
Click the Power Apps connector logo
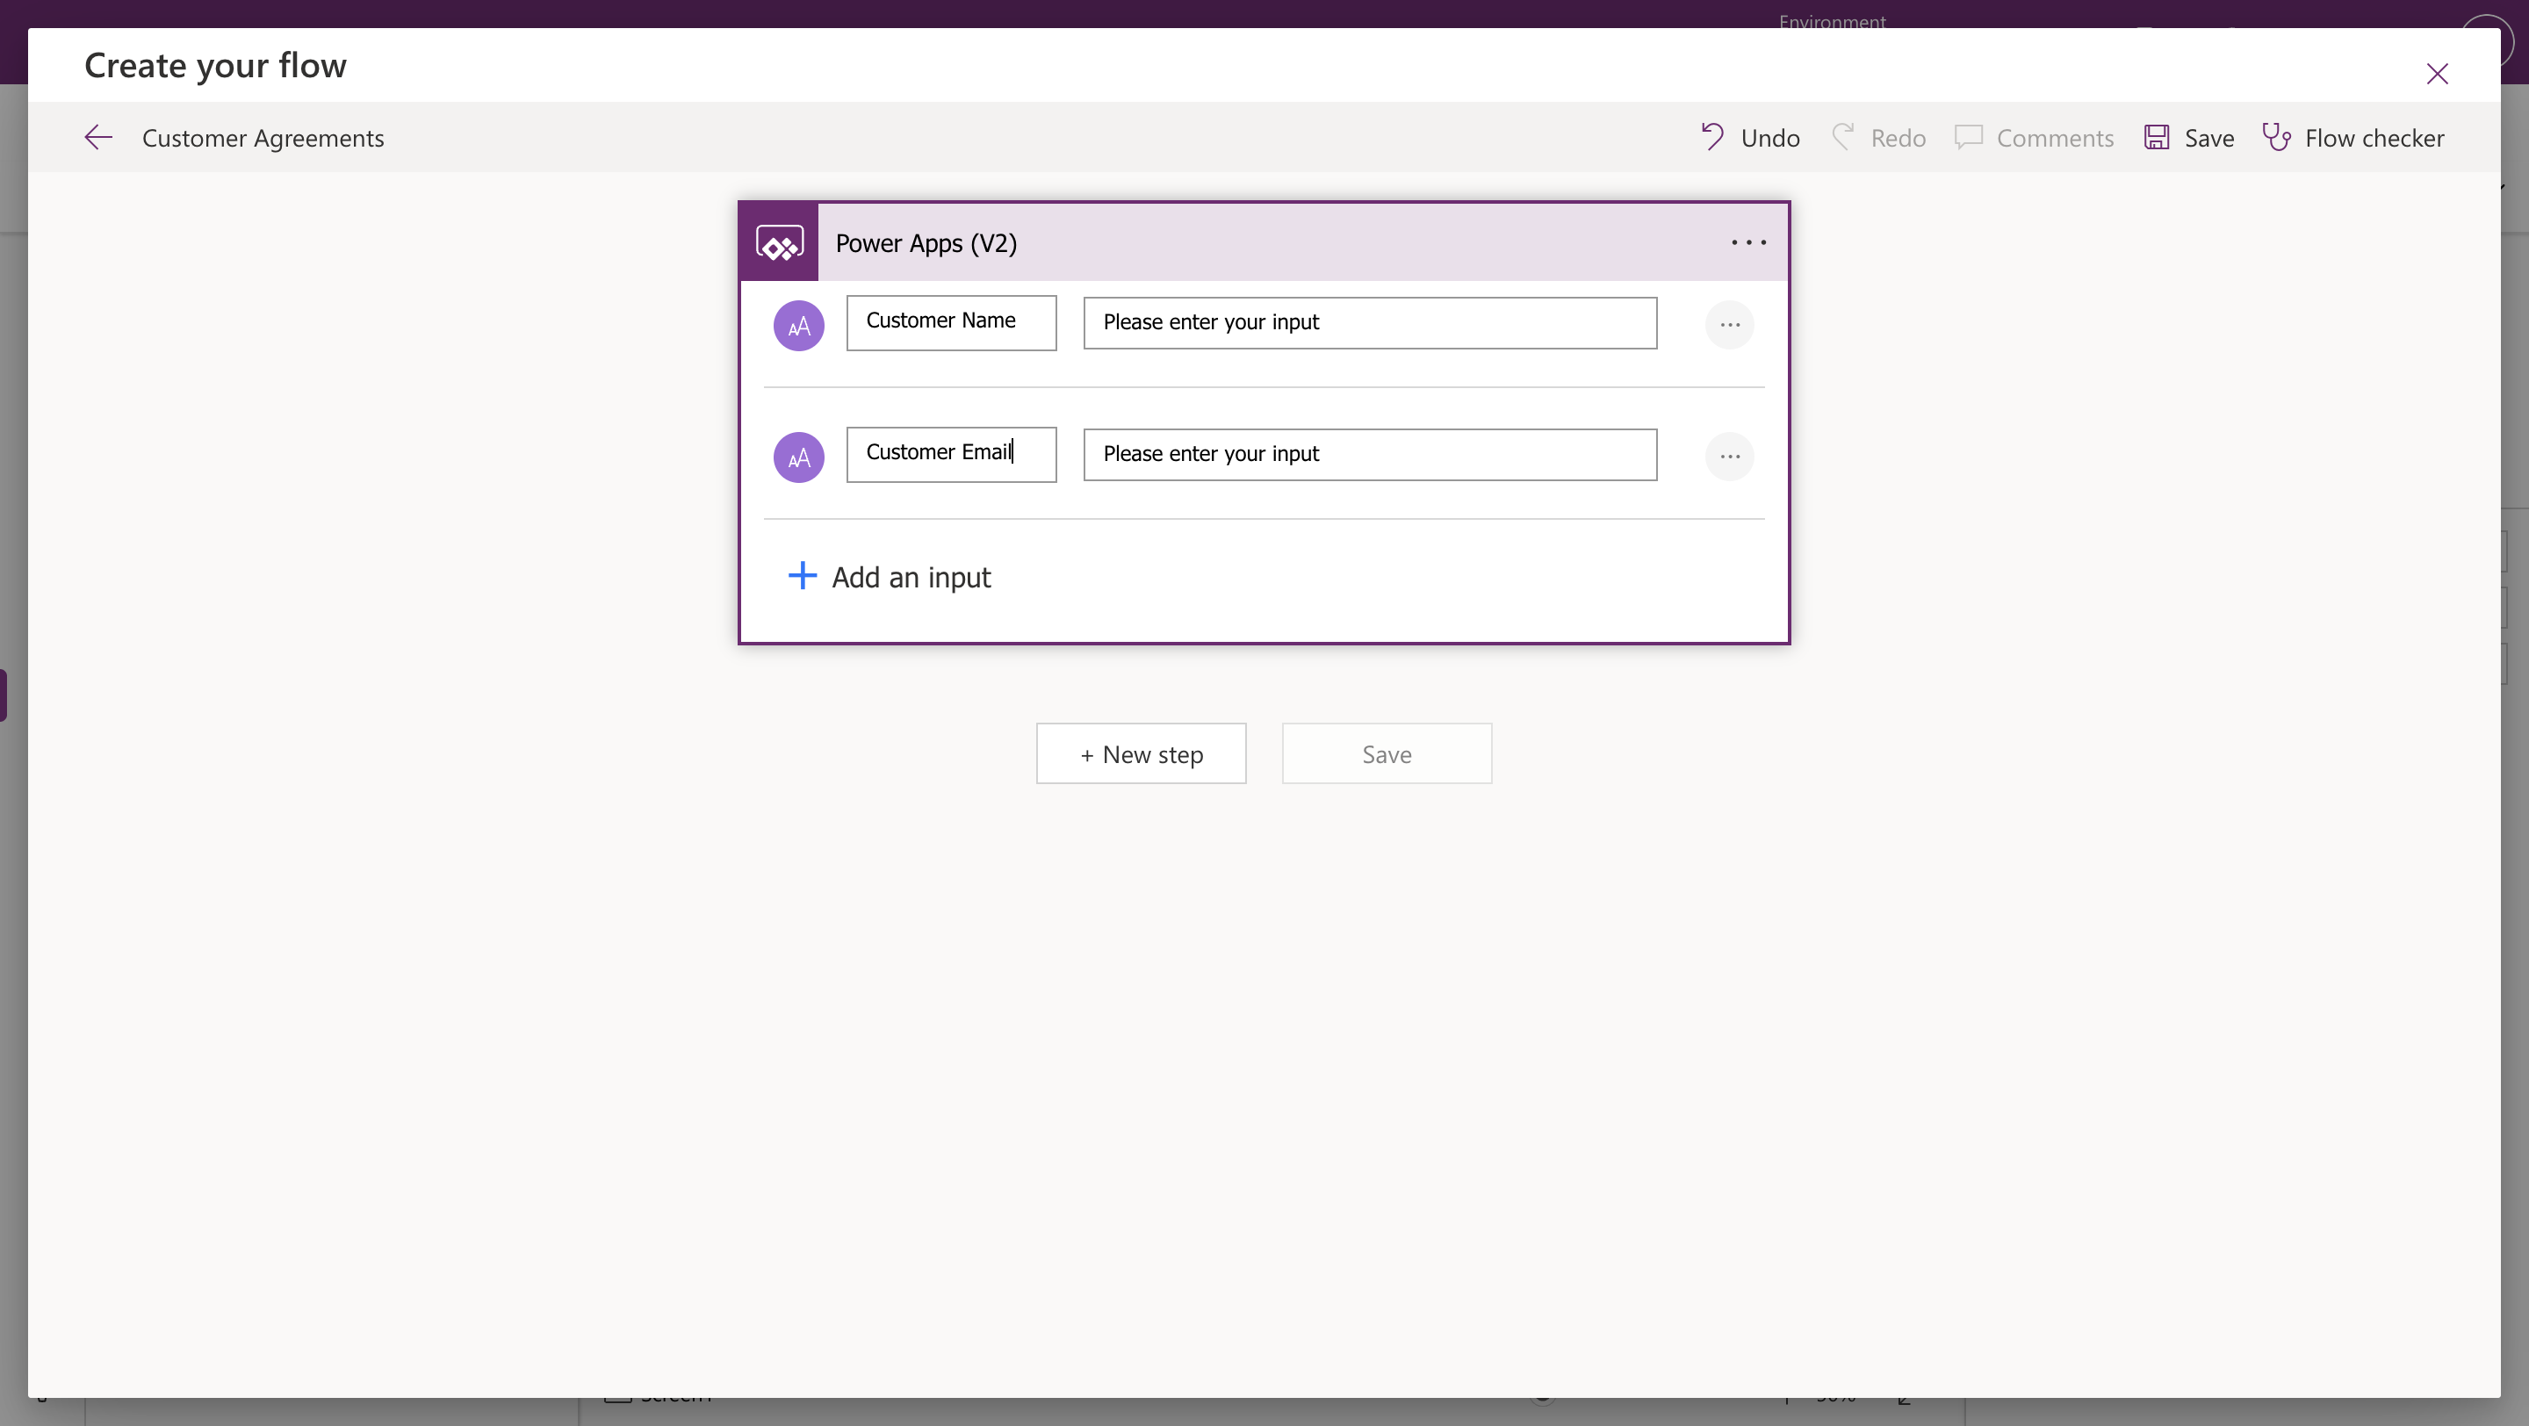779,242
